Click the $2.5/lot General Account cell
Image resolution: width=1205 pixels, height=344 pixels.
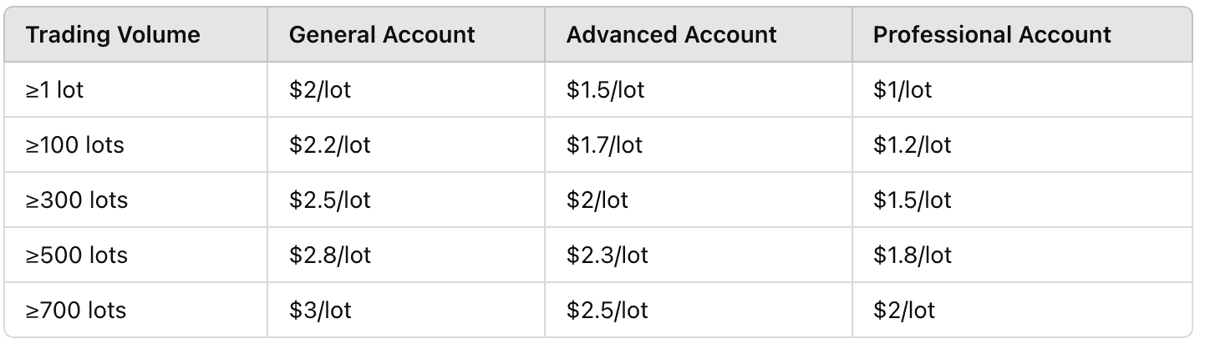[x=329, y=200]
